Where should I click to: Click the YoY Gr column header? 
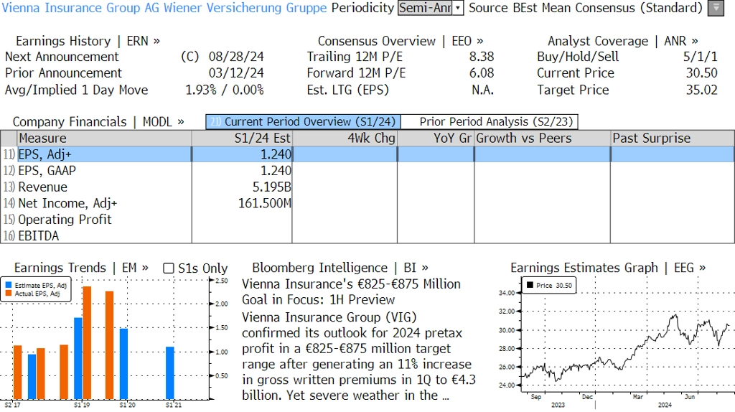pos(436,139)
